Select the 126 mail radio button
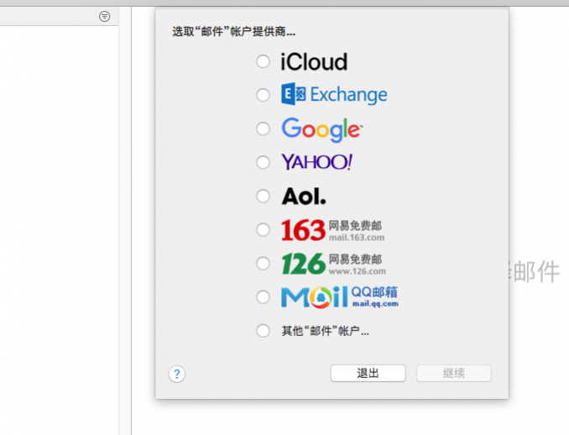This screenshot has height=435, width=569. point(263,263)
